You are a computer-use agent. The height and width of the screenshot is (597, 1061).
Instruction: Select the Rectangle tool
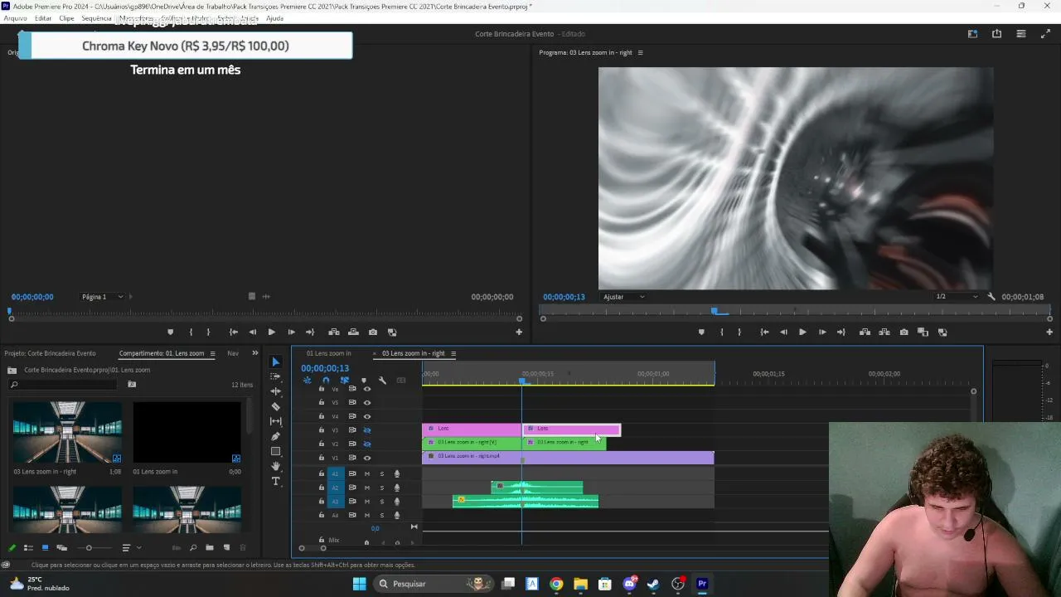pos(276,451)
